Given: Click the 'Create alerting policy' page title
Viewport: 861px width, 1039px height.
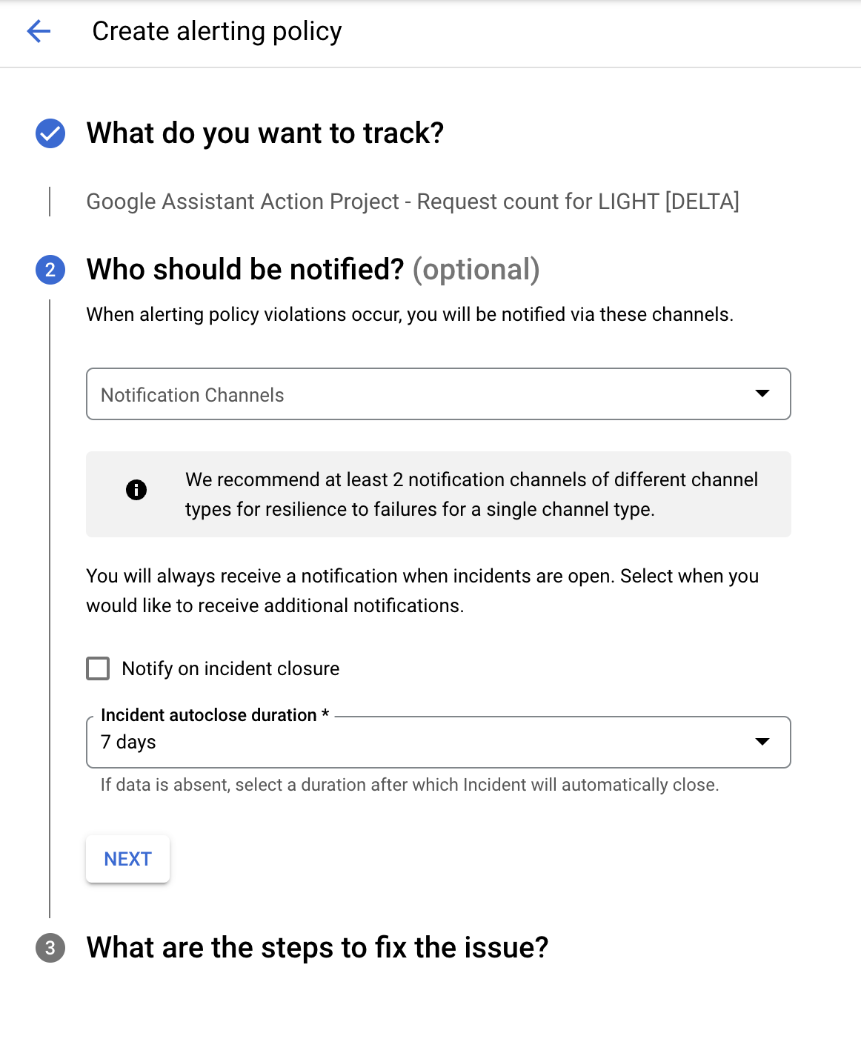Looking at the screenshot, I should (x=216, y=31).
